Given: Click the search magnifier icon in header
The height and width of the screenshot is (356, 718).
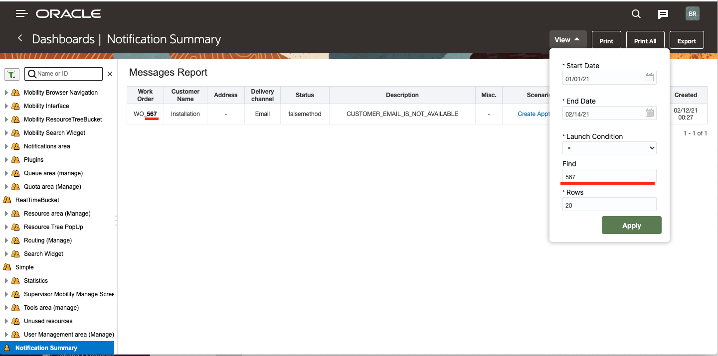Looking at the screenshot, I should coord(636,14).
